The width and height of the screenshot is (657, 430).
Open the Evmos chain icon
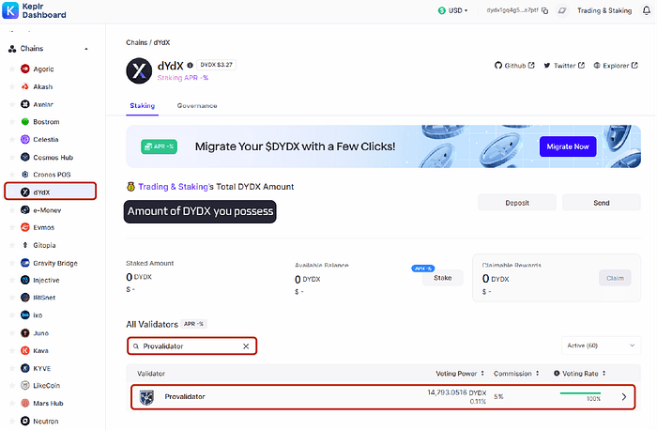click(25, 227)
